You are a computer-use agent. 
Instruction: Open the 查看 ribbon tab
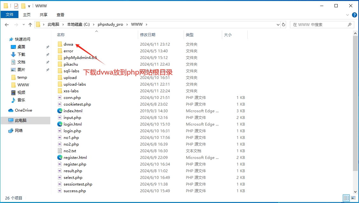tap(60, 15)
